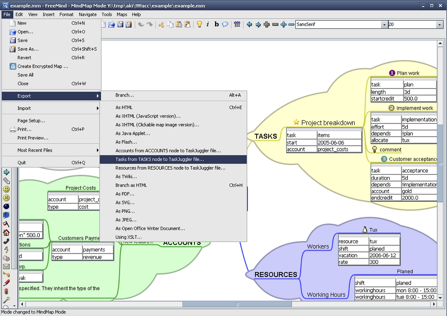
Task: Choose Quit from File menu
Action: tap(51, 162)
